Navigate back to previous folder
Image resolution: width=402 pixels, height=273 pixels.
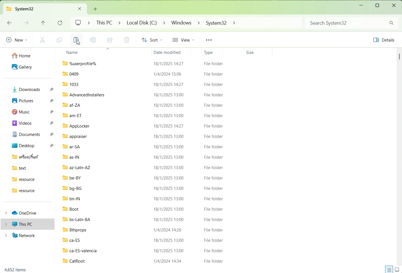pos(10,23)
